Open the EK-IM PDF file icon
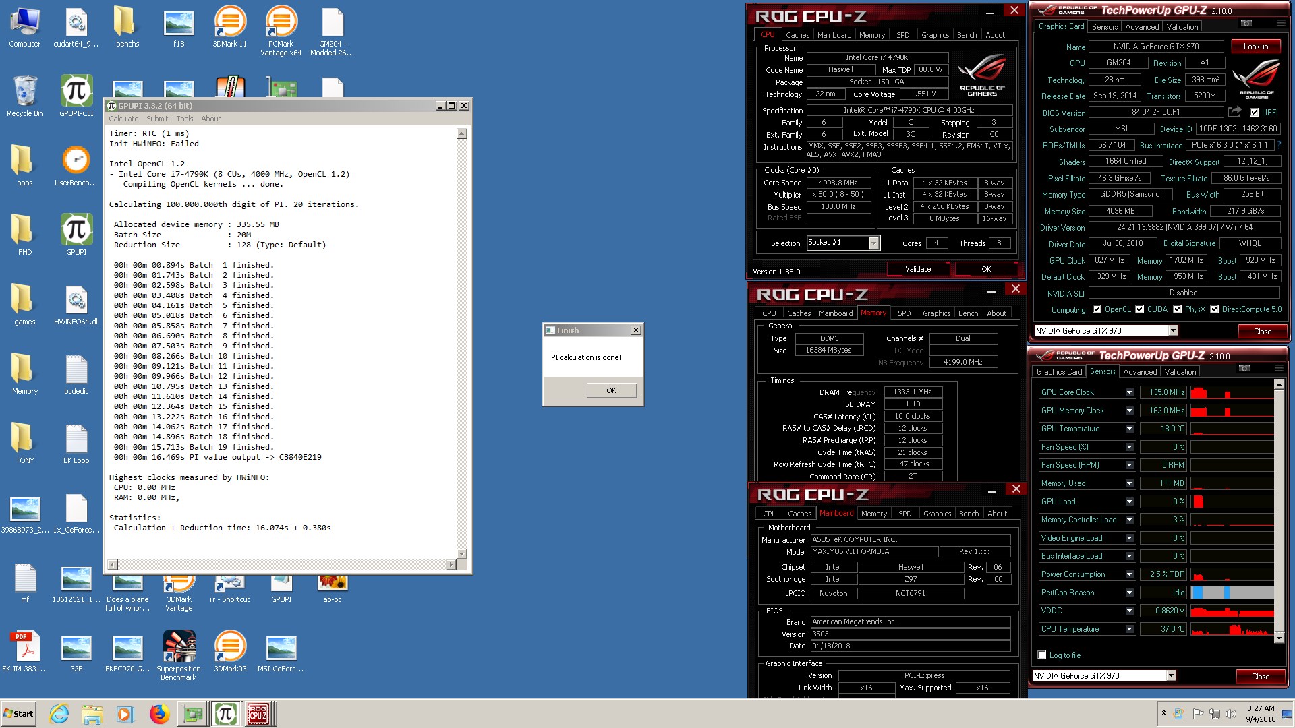1295x728 pixels. pyautogui.click(x=25, y=651)
